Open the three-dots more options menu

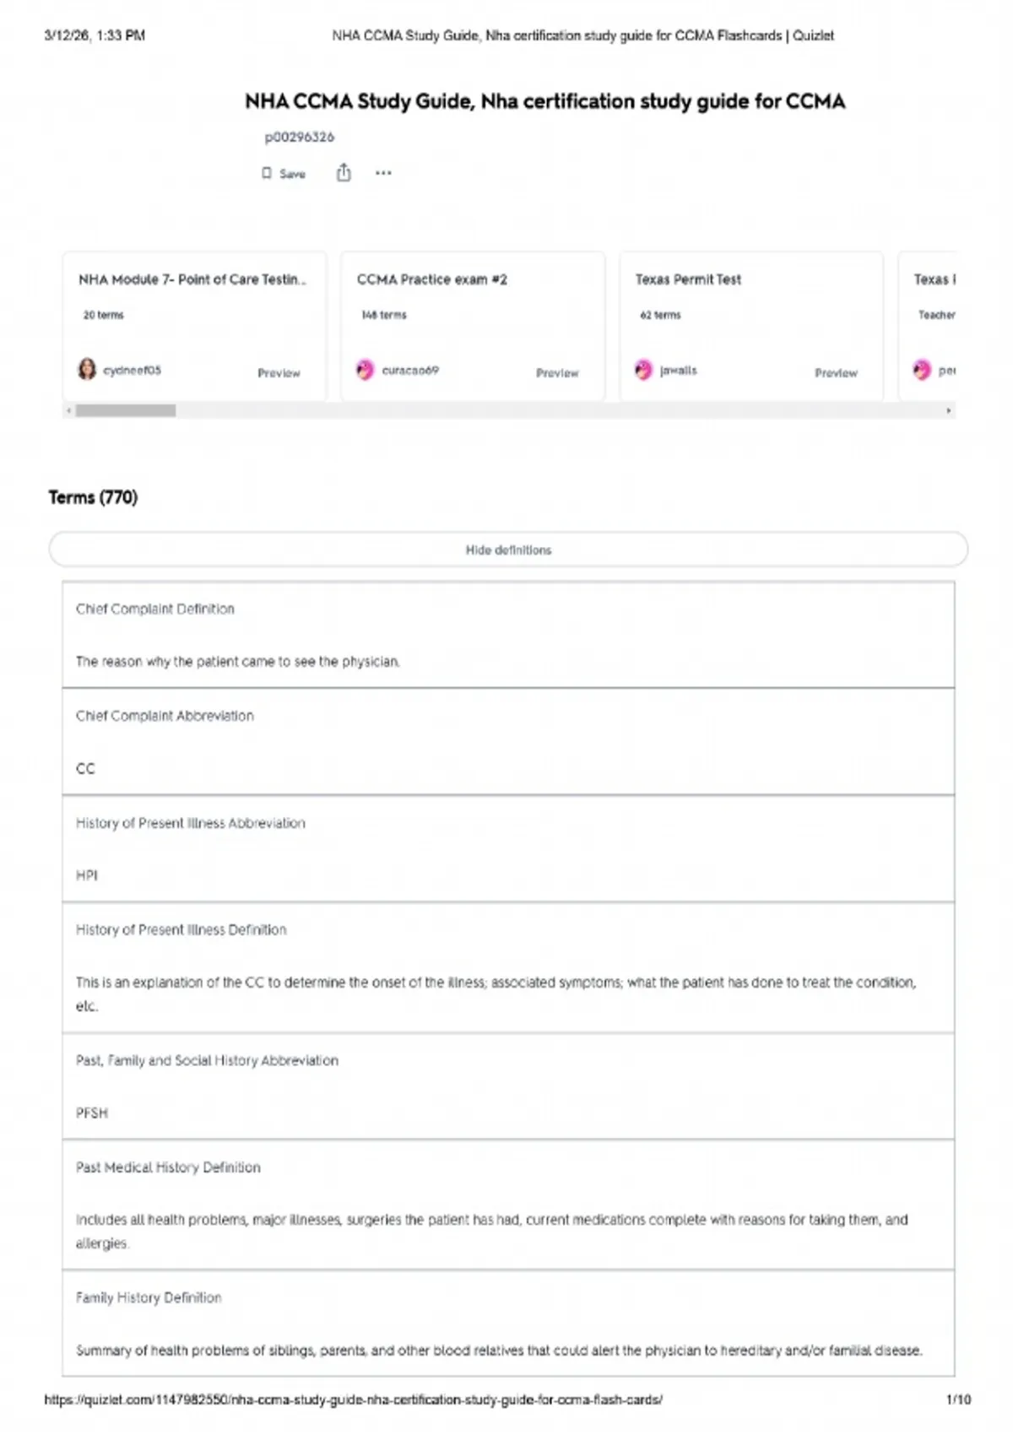383,173
